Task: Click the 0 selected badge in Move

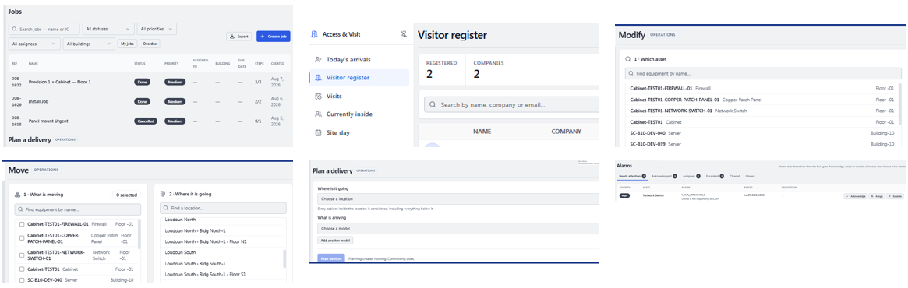Action: (126, 195)
